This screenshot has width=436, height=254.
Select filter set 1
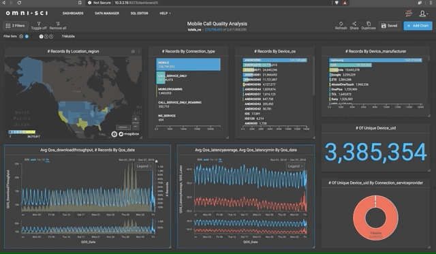pos(41,36)
